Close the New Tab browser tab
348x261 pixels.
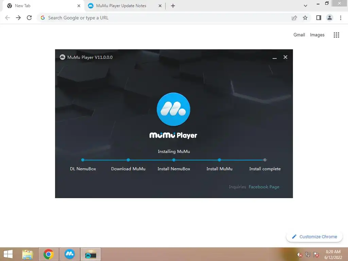click(x=79, y=6)
